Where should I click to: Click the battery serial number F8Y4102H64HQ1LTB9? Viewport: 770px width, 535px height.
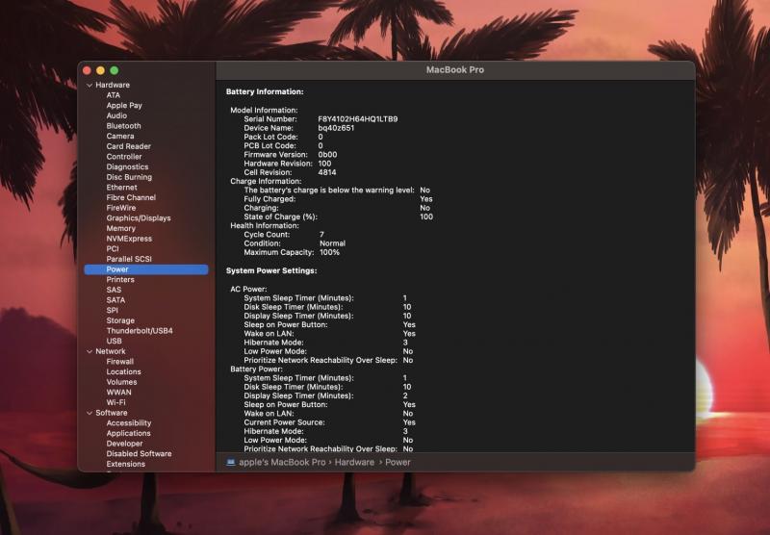357,119
